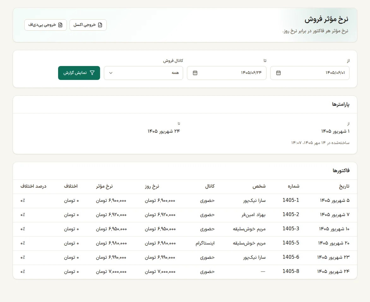
Task: Click date cell ۱۰ شهریور ۱۴۰۵
Action: [334, 229]
